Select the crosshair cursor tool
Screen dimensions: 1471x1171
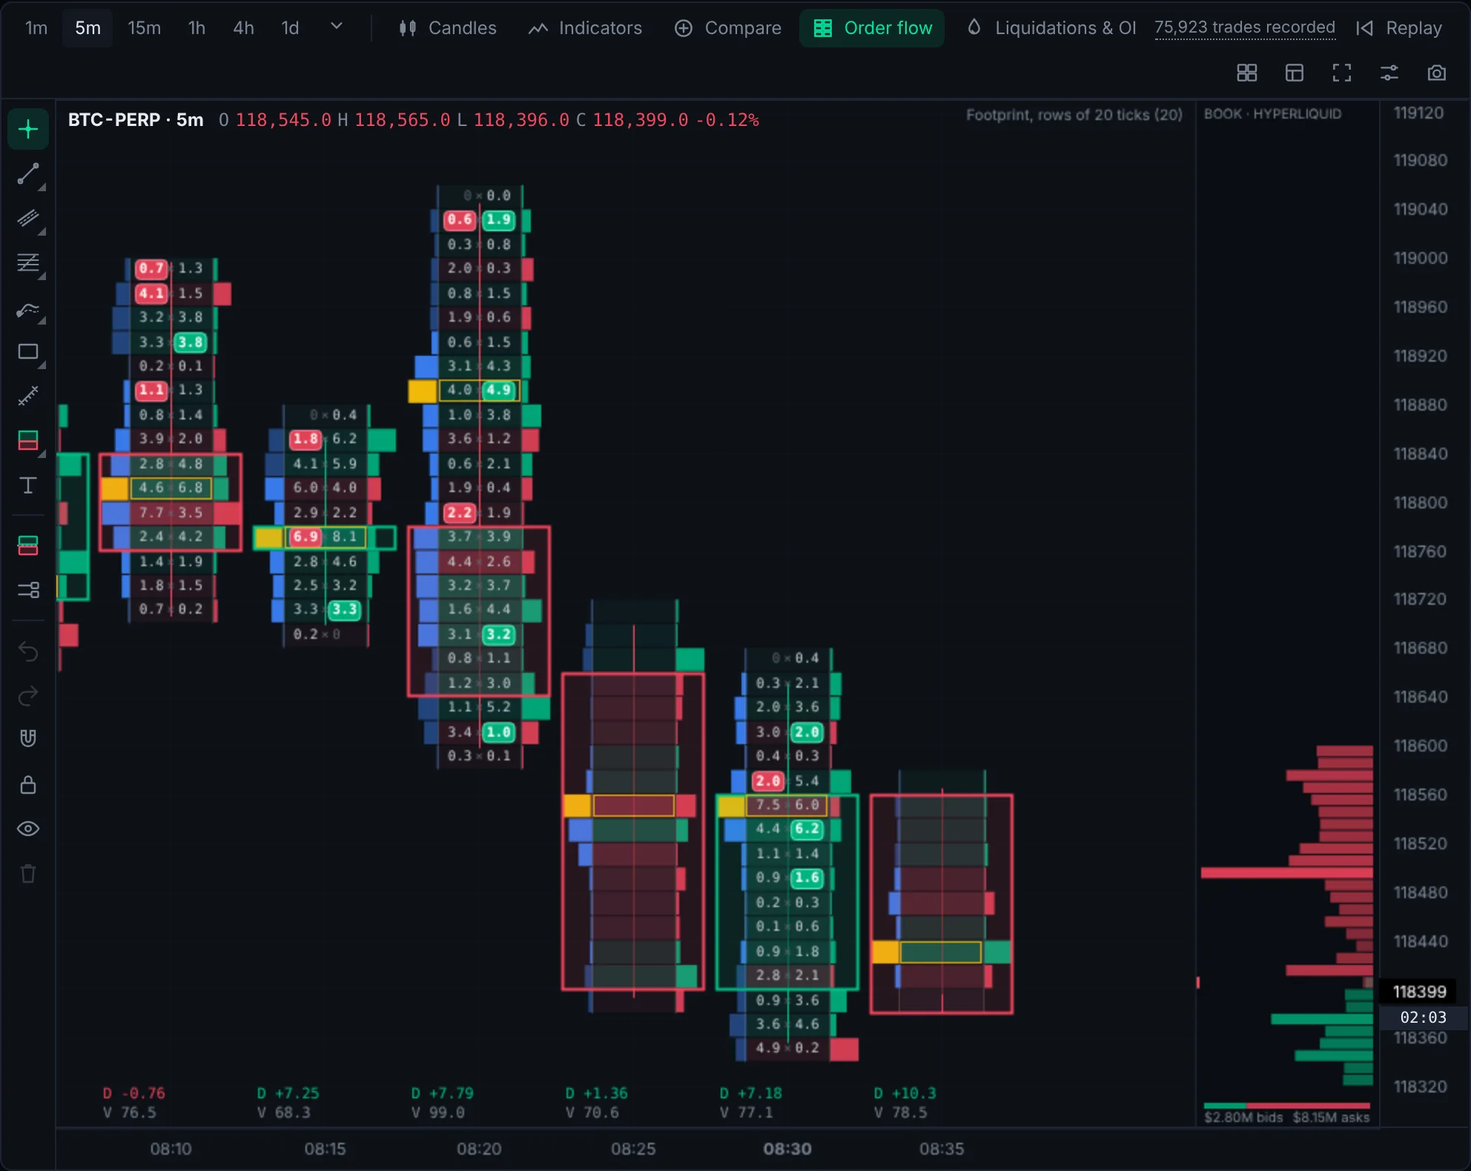coord(28,130)
